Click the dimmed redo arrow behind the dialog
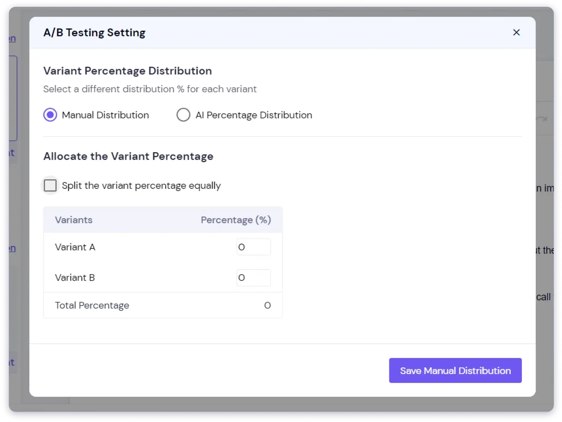 point(542,119)
